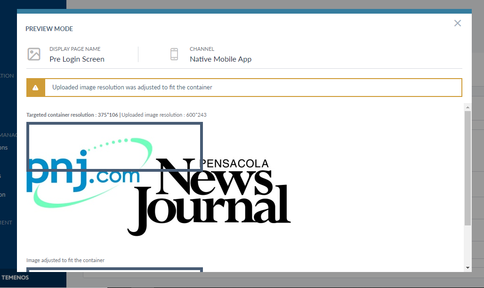Viewport: 484px width, 288px height.
Task: Click the Uploaded image resolution 600*243 text
Action: (x=164, y=115)
